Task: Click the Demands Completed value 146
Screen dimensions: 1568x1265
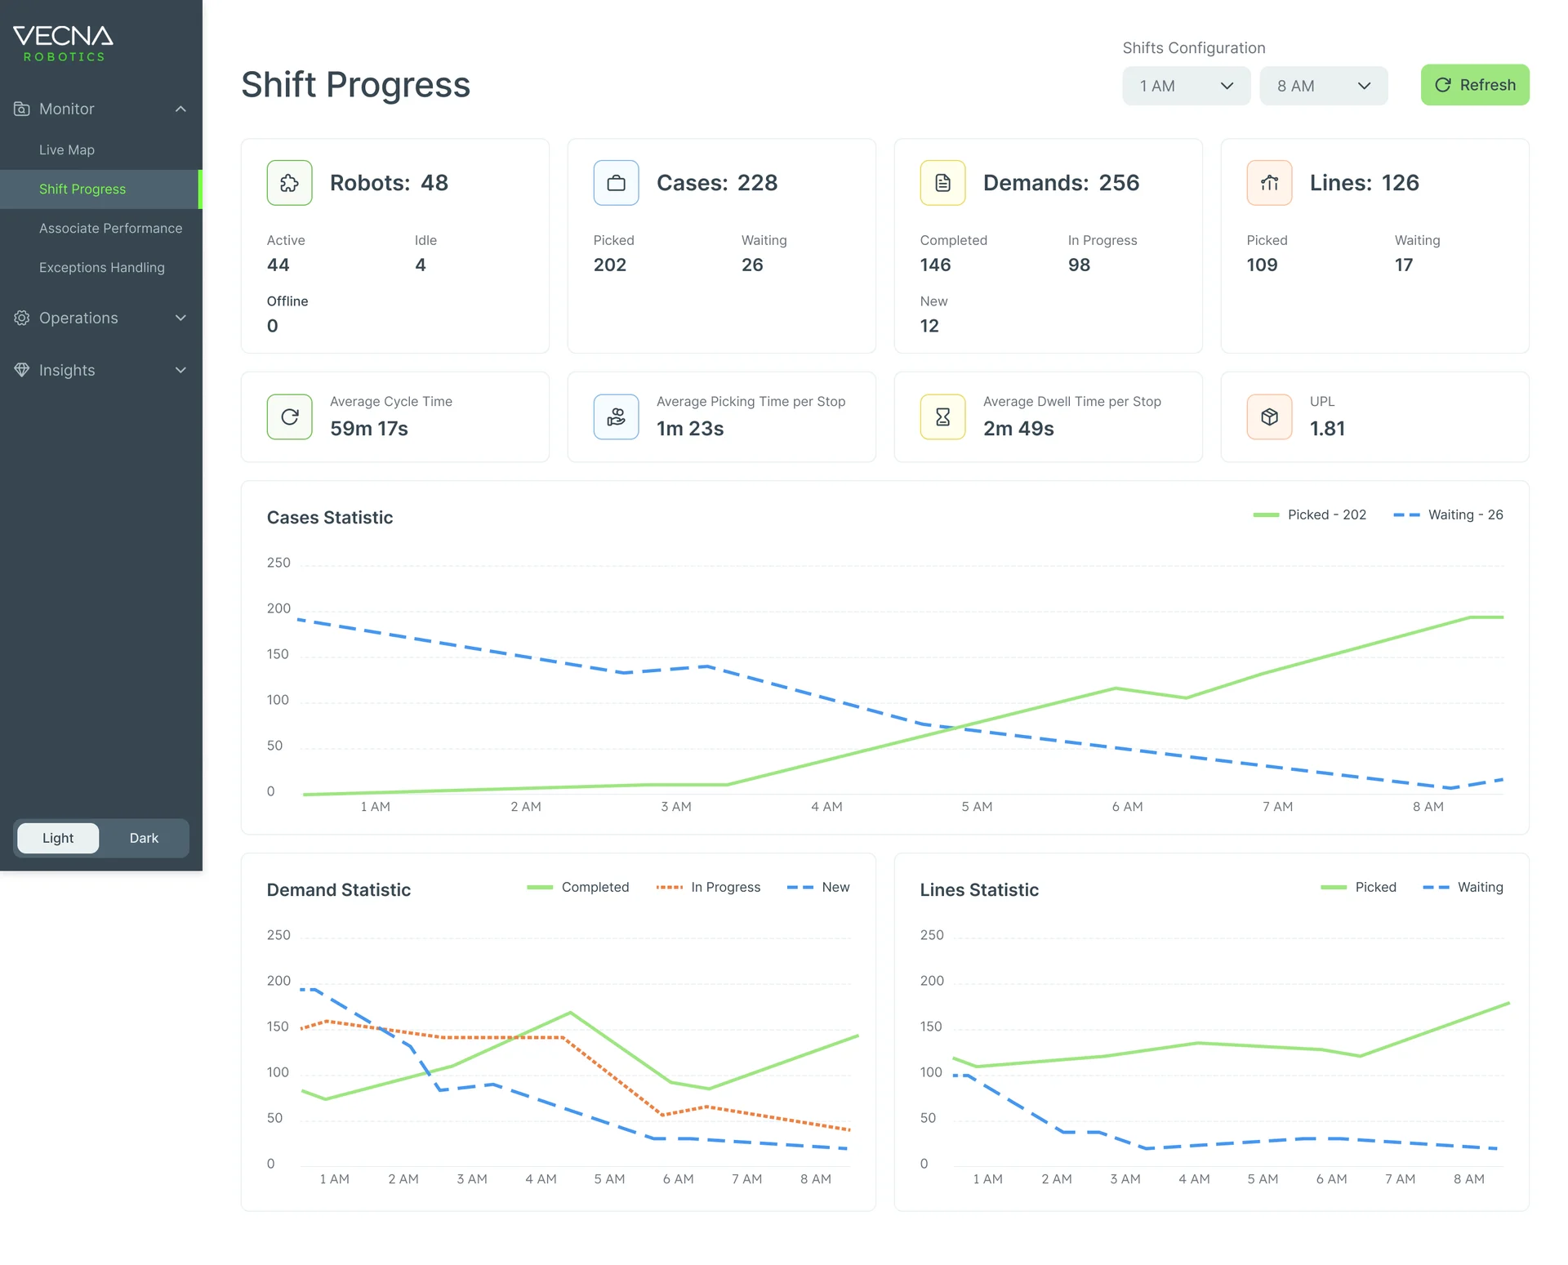Action: pos(935,265)
